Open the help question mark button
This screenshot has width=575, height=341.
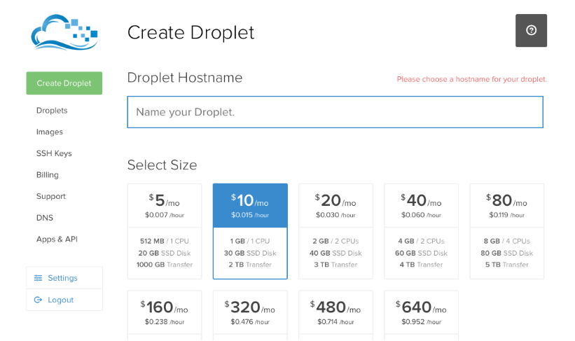[x=531, y=30]
